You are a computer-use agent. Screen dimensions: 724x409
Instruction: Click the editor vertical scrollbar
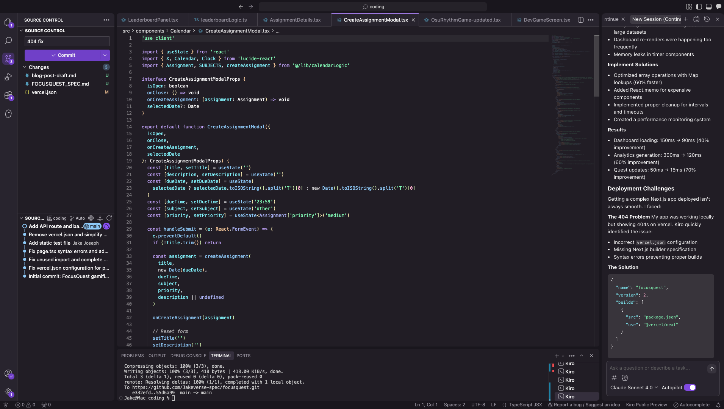click(x=597, y=65)
